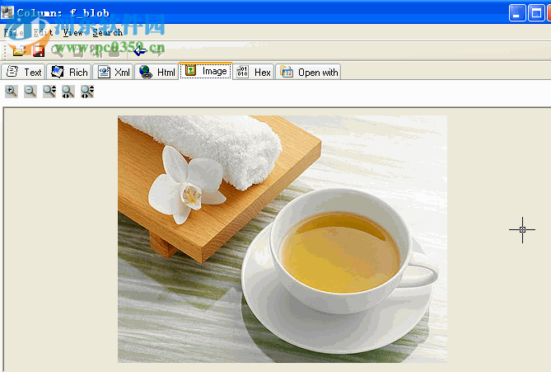Switch to the Rich tab

(x=69, y=72)
